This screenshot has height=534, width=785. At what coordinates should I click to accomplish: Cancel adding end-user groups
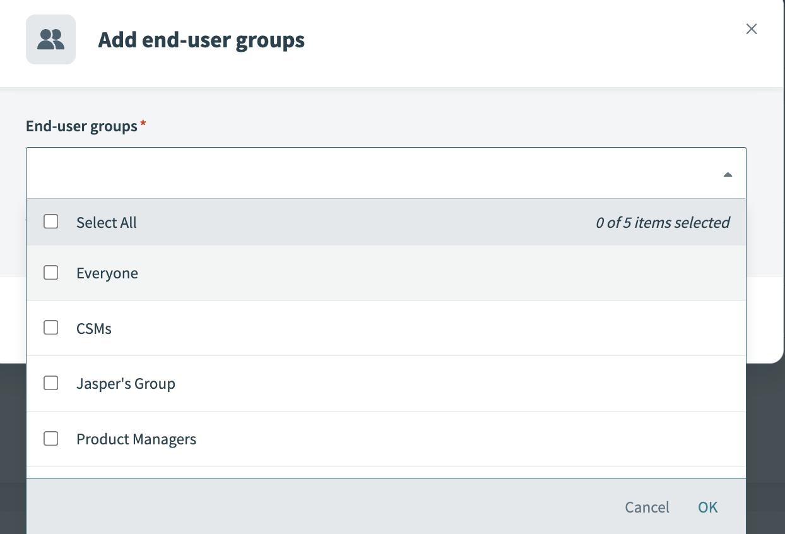click(x=647, y=507)
